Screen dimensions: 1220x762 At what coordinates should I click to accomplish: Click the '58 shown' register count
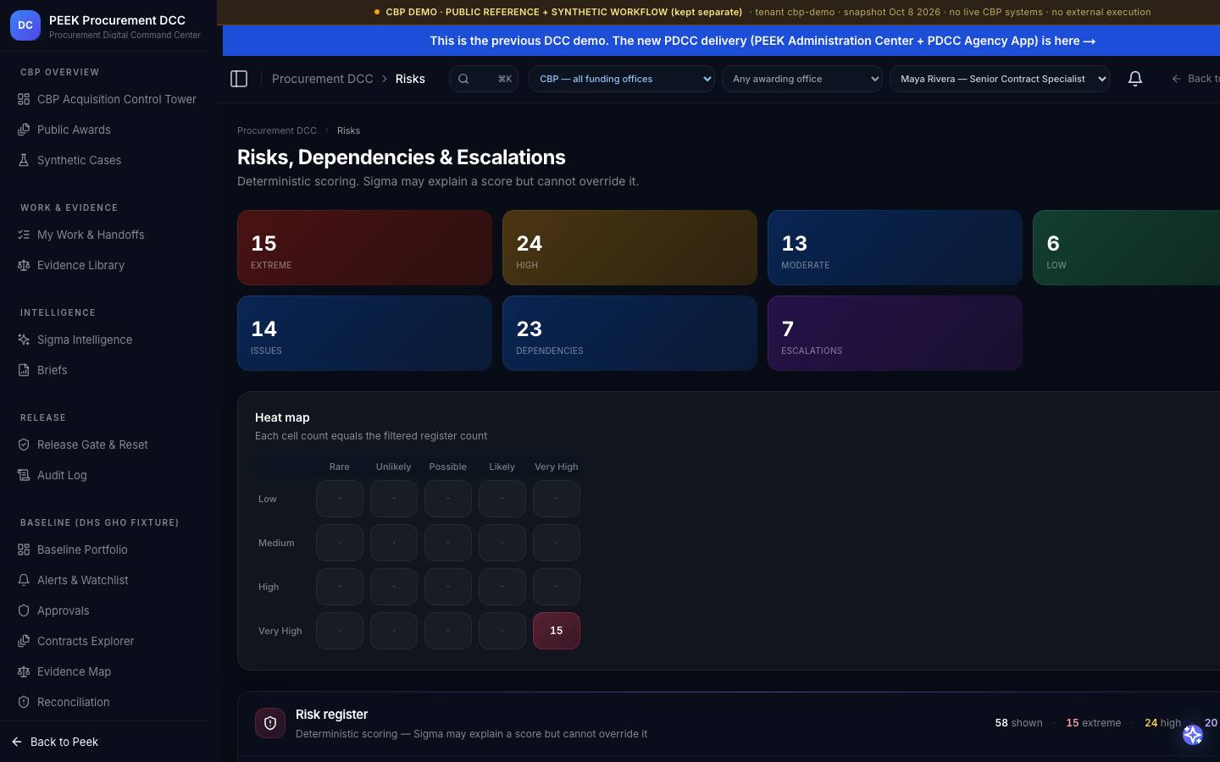tap(1018, 723)
